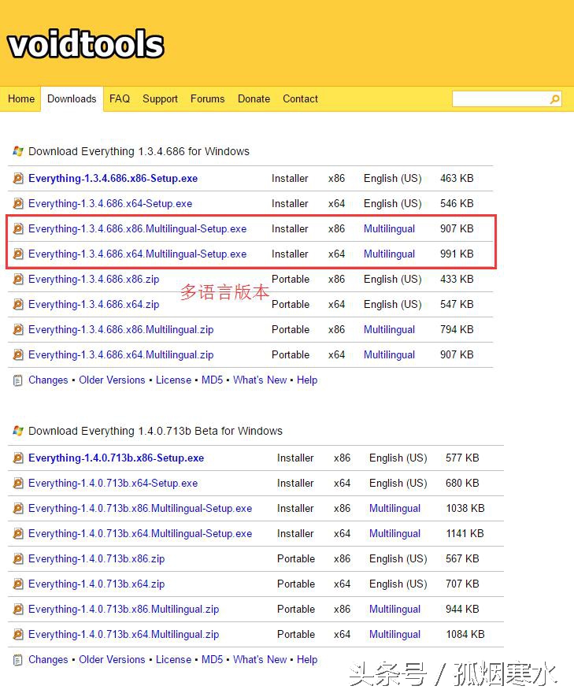The width and height of the screenshot is (574, 697).
Task: Click notes icon beside first Changes link
Action: pos(18,380)
